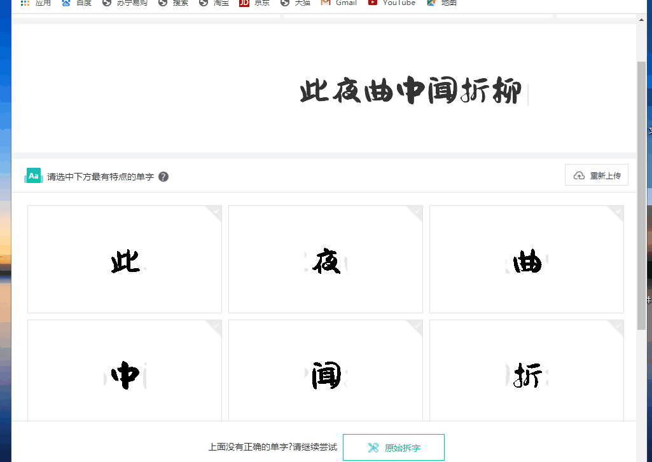
Task: Open the 天猫 bookmark
Action: (285, 3)
